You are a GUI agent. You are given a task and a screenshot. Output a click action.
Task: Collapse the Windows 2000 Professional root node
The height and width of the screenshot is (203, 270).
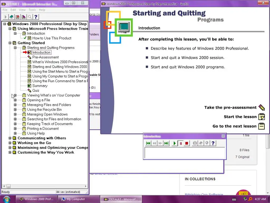click(x=5, y=24)
